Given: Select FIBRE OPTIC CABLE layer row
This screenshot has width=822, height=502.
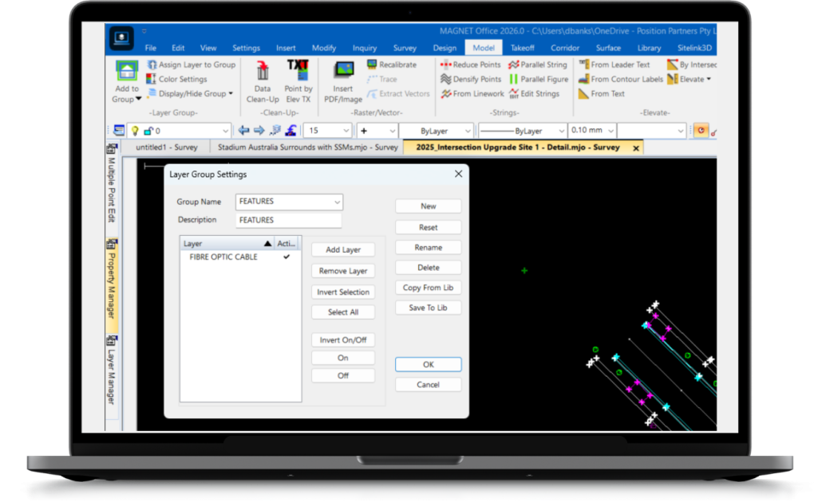Looking at the screenshot, I should pos(241,257).
